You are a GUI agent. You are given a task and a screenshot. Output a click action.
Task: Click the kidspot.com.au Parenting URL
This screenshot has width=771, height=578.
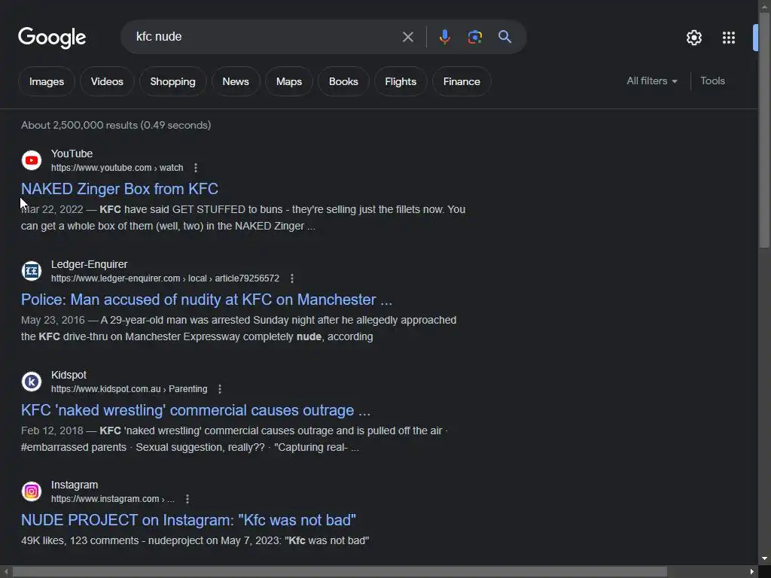(x=130, y=389)
